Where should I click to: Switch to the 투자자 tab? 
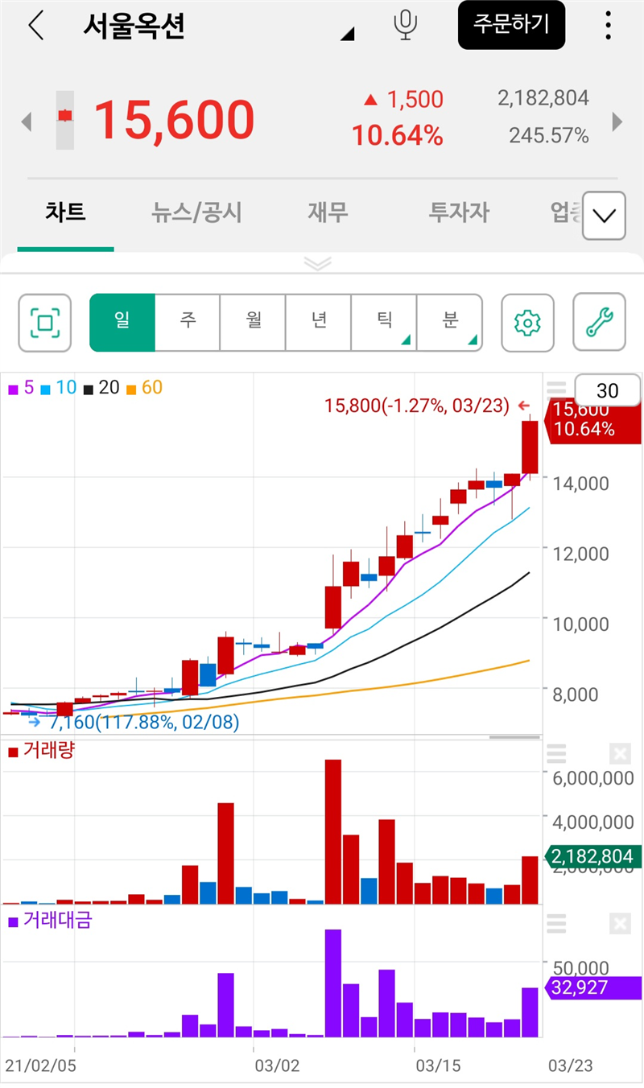tap(459, 212)
